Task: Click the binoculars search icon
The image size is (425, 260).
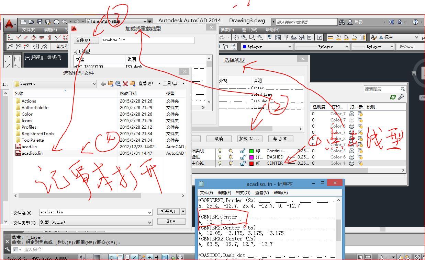Action: coord(342,22)
